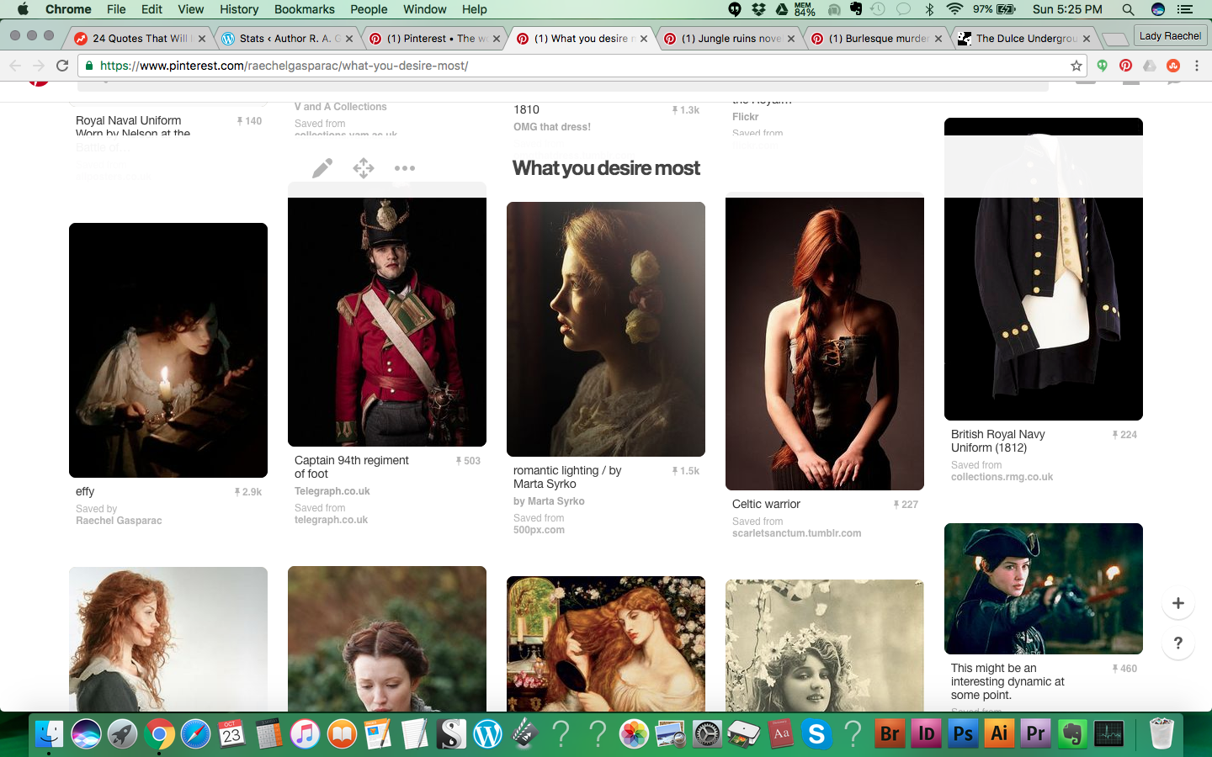Switch to the Jungle ruins Pinterest tab
Viewport: 1212px width, 757px height.
click(730, 39)
